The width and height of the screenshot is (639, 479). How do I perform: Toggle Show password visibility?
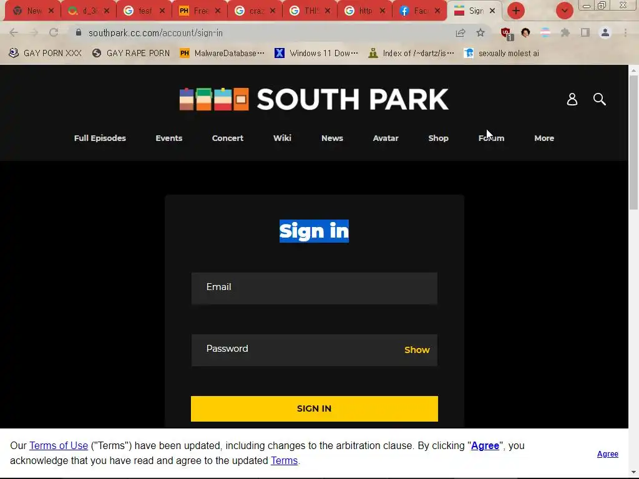pyautogui.click(x=417, y=350)
